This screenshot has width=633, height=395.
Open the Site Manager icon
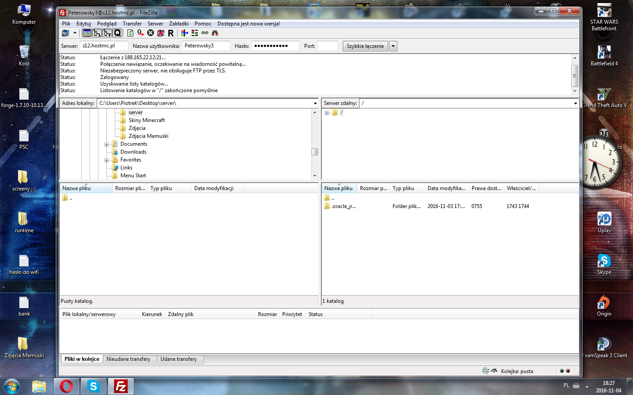(65, 33)
